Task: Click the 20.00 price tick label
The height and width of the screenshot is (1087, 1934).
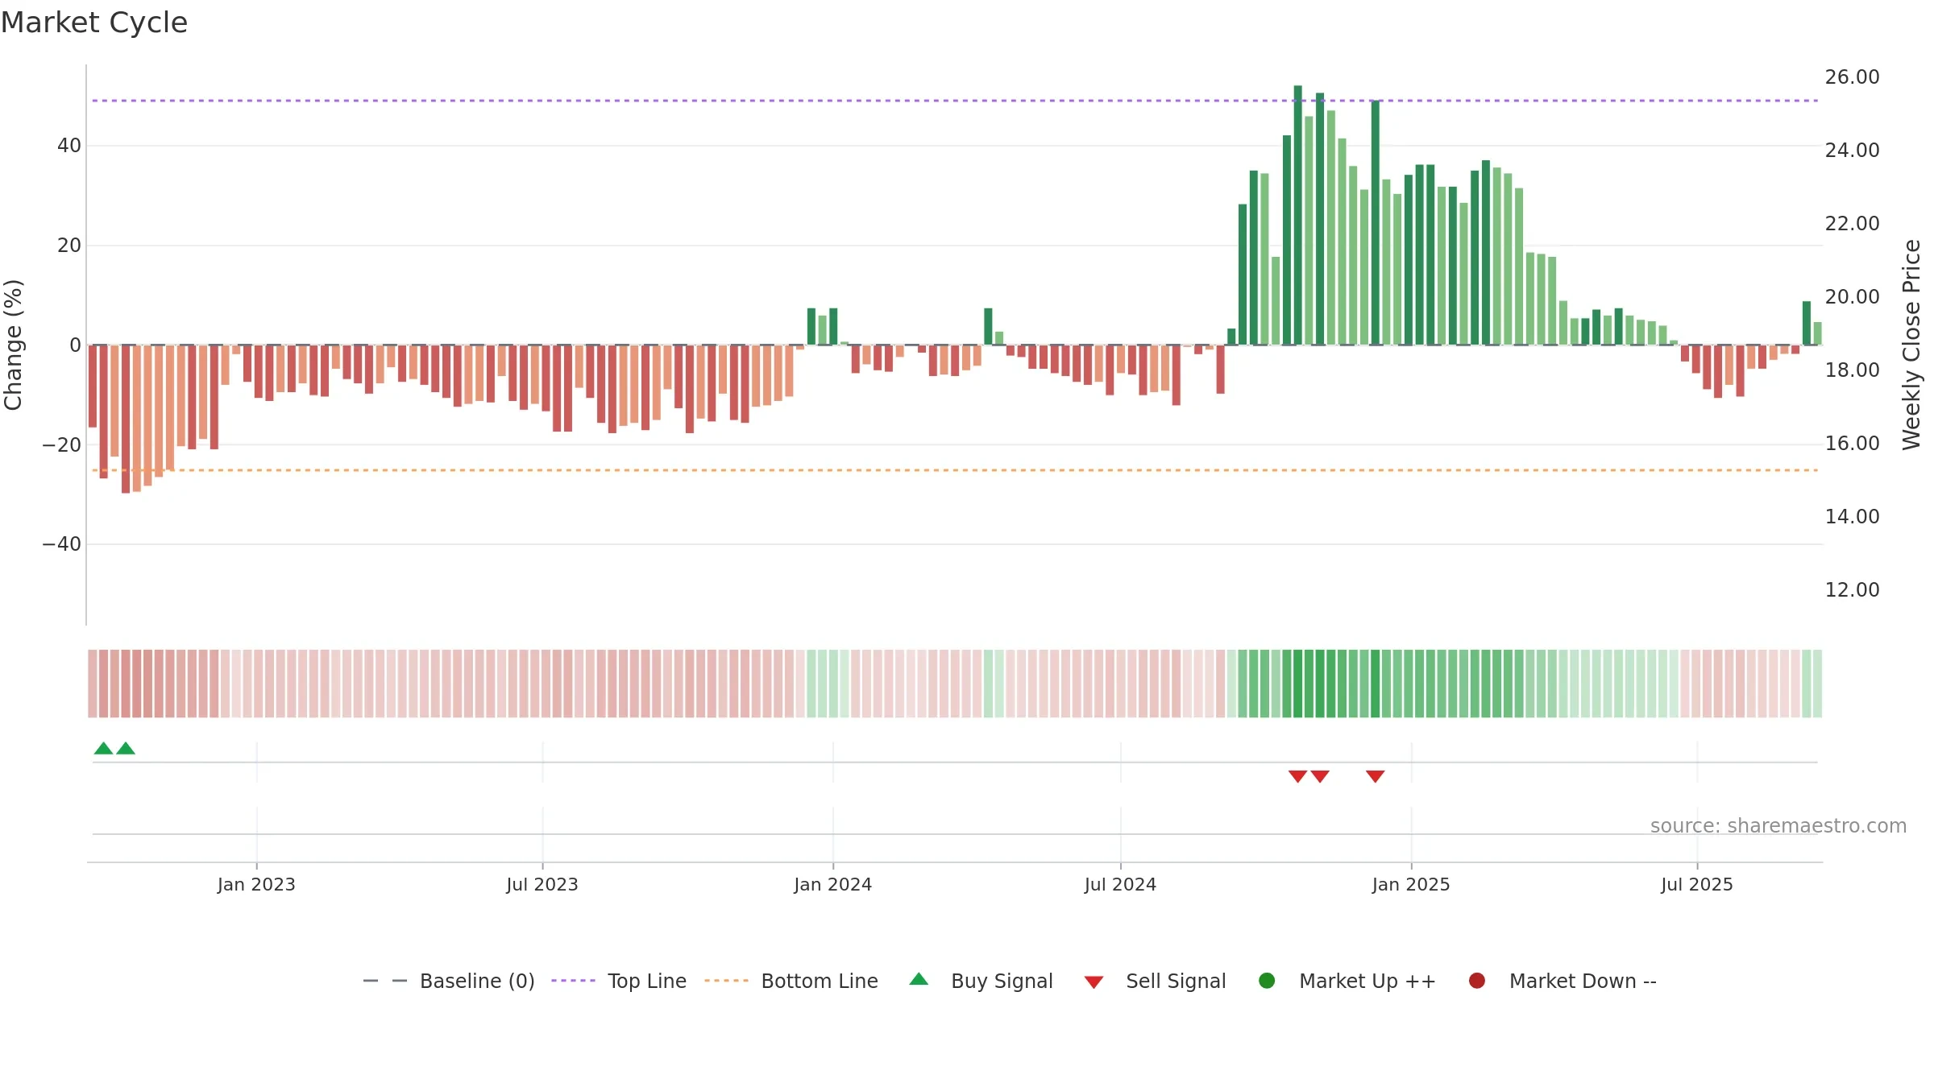Action: click(1852, 297)
